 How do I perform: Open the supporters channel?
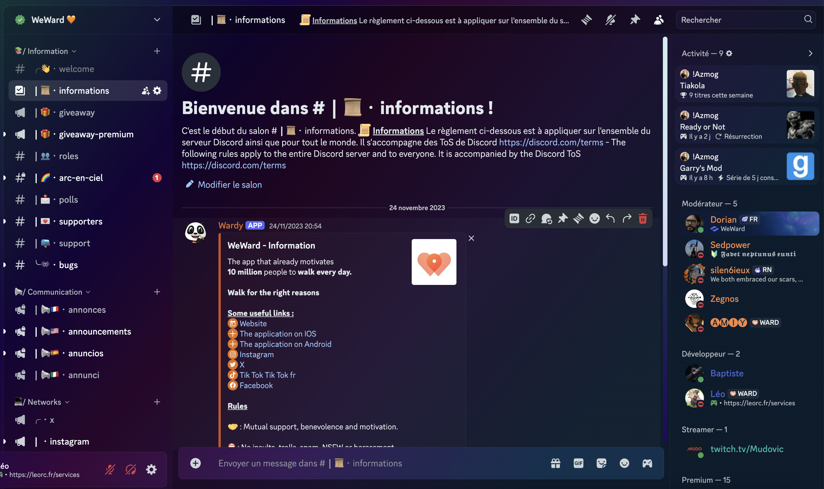pos(88,222)
